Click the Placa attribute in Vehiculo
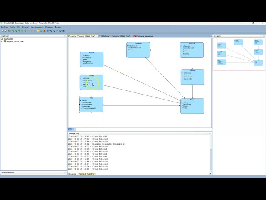266x200 pixels. (x=186, y=75)
